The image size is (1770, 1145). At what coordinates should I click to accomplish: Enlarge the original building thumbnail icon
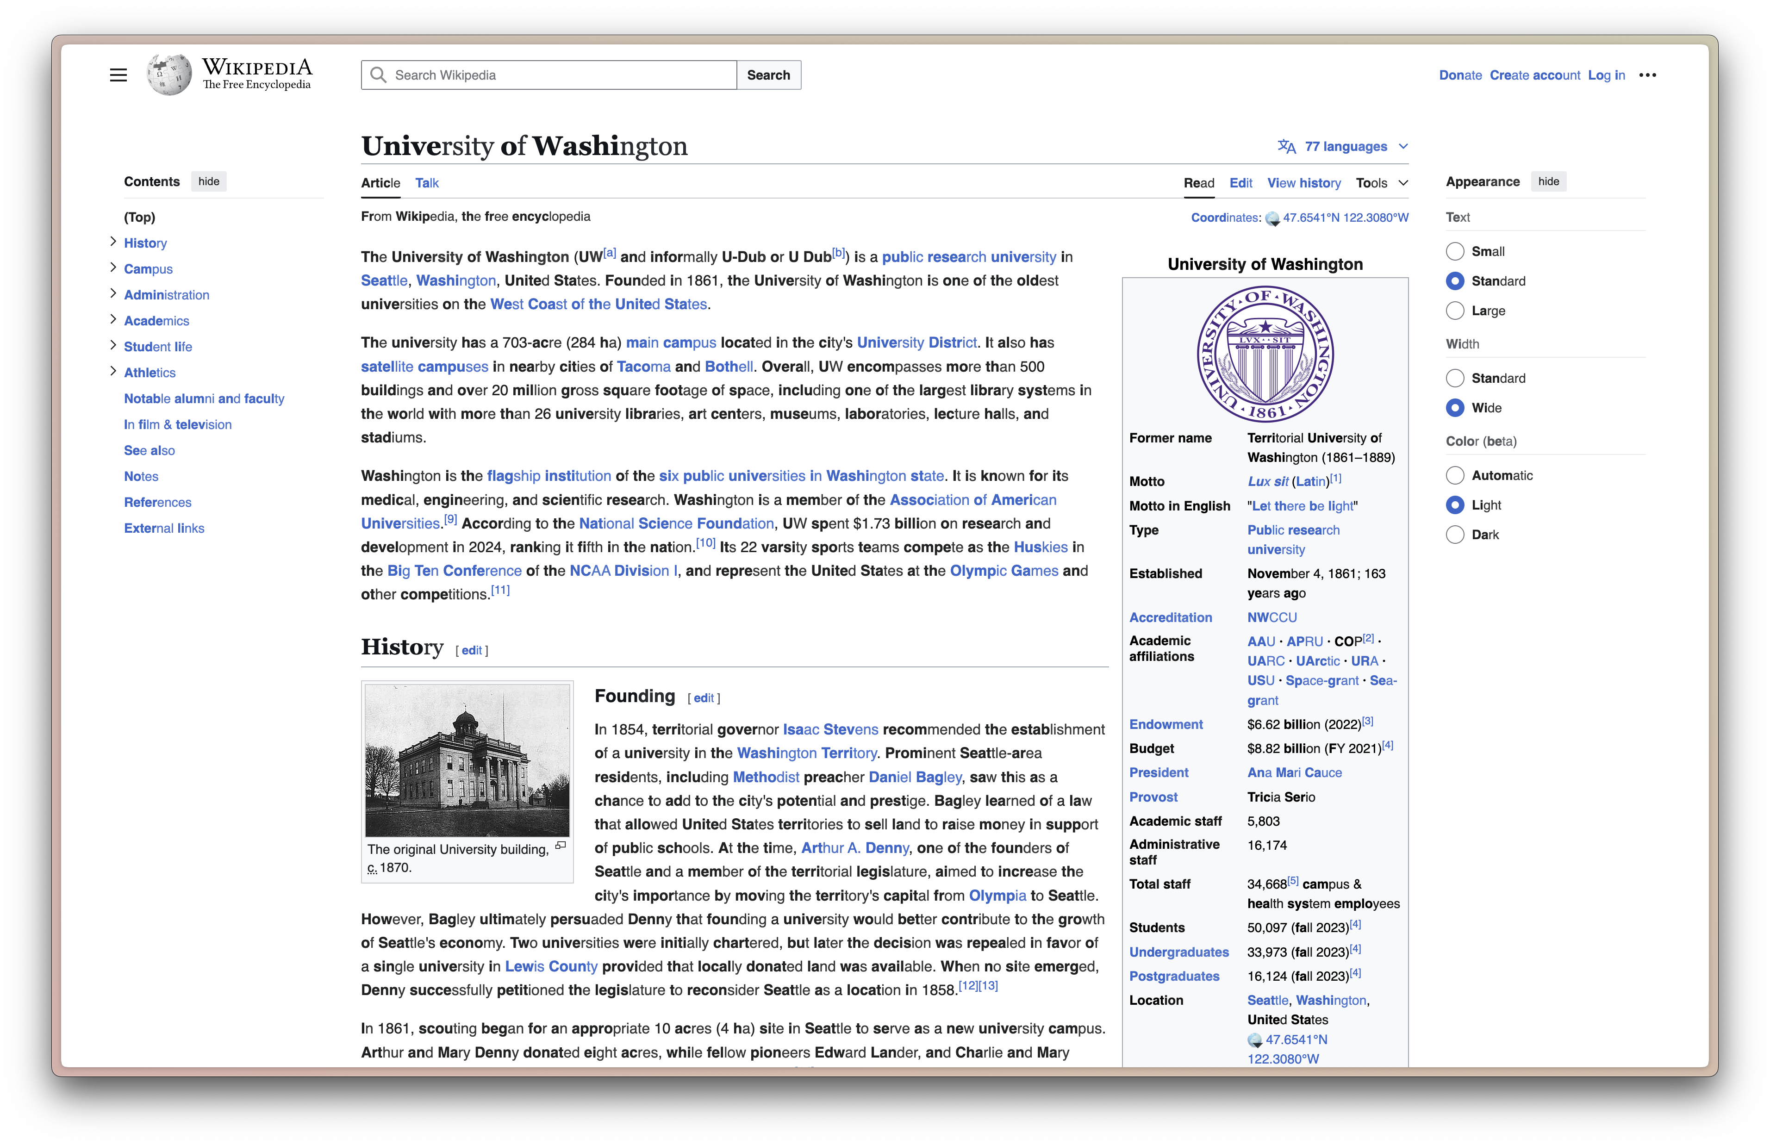[x=561, y=846]
